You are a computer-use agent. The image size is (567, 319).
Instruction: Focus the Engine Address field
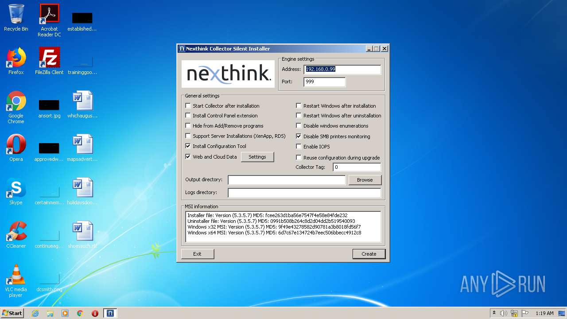pos(342,70)
